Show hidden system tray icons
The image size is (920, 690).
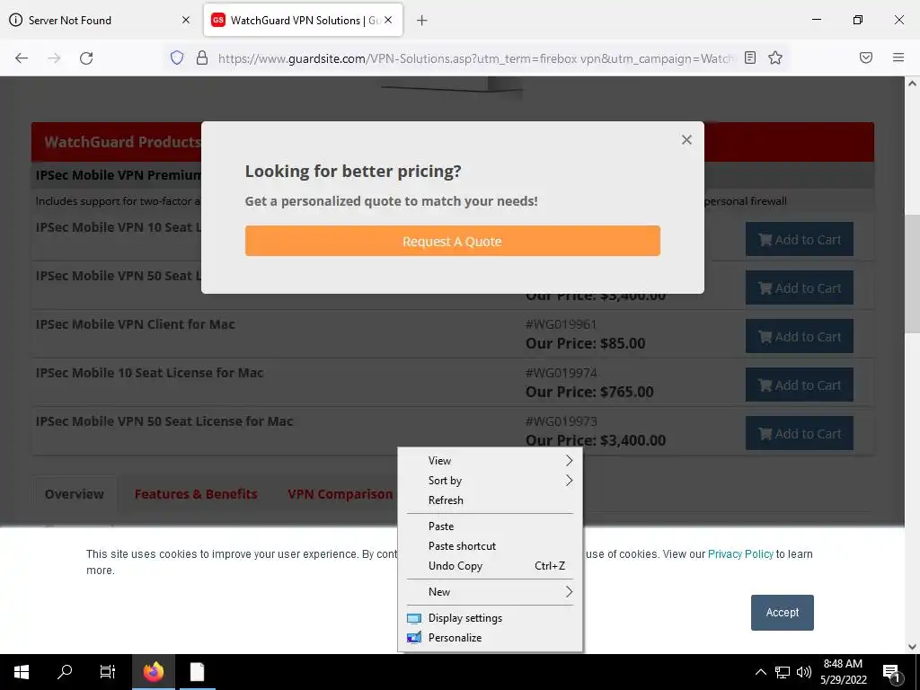pos(760,672)
